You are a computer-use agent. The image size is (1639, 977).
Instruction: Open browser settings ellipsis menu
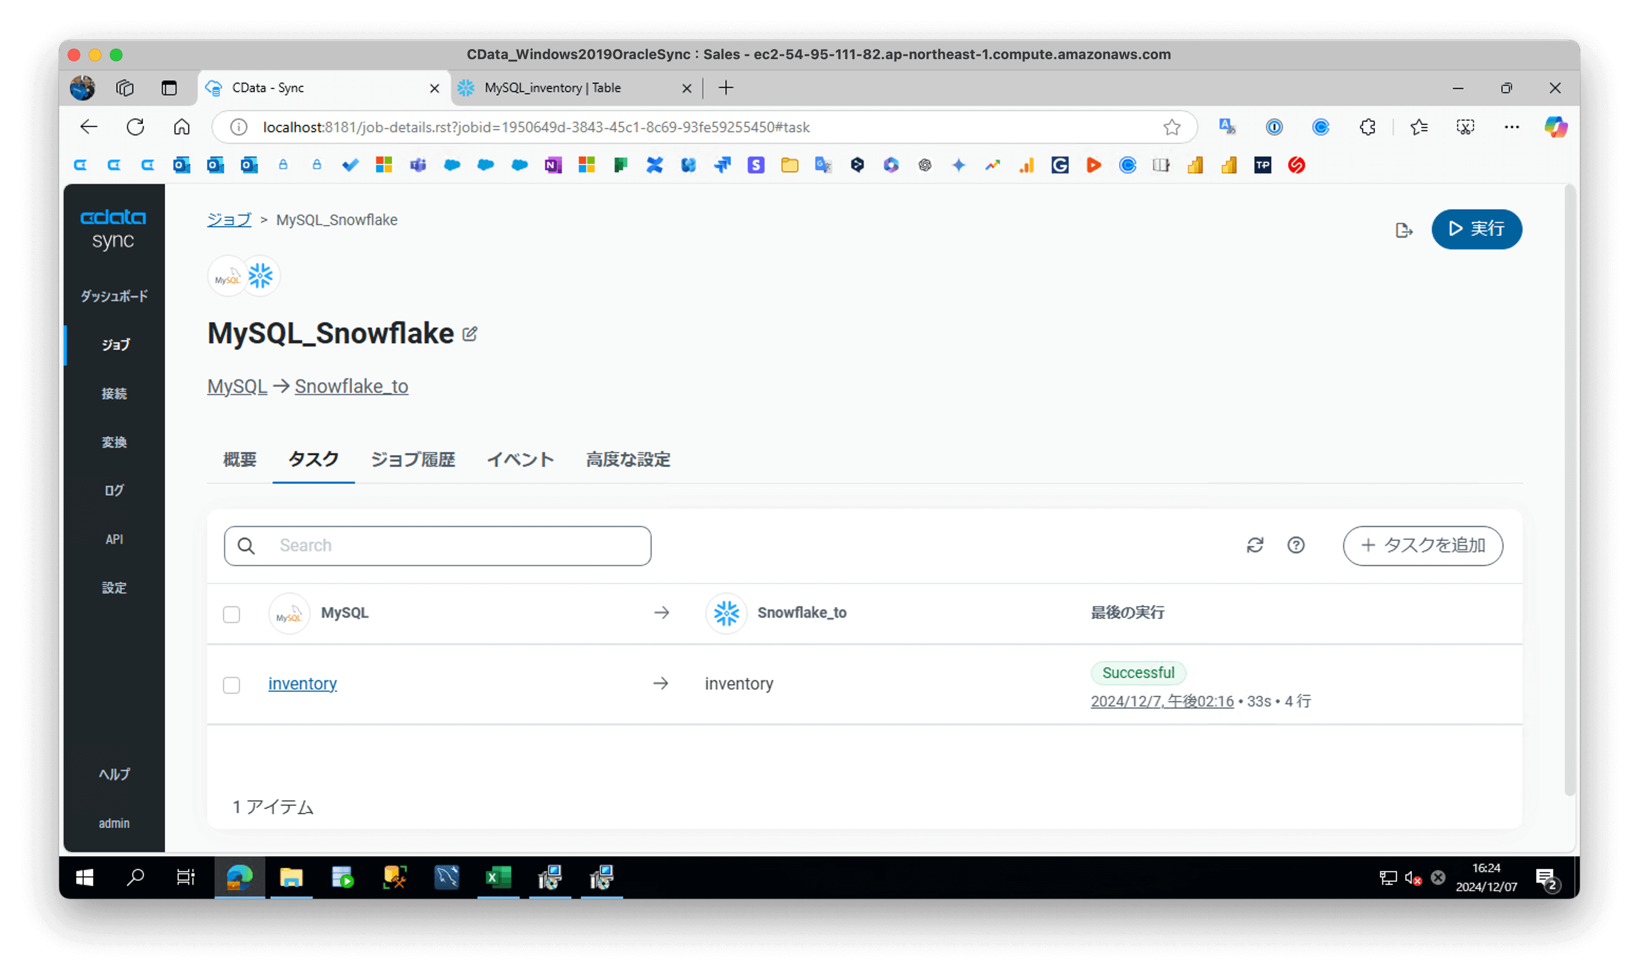[x=1511, y=127]
